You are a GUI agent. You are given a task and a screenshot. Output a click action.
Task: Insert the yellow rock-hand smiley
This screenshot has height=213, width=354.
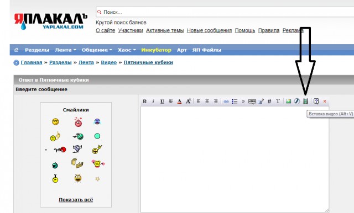tap(97, 150)
